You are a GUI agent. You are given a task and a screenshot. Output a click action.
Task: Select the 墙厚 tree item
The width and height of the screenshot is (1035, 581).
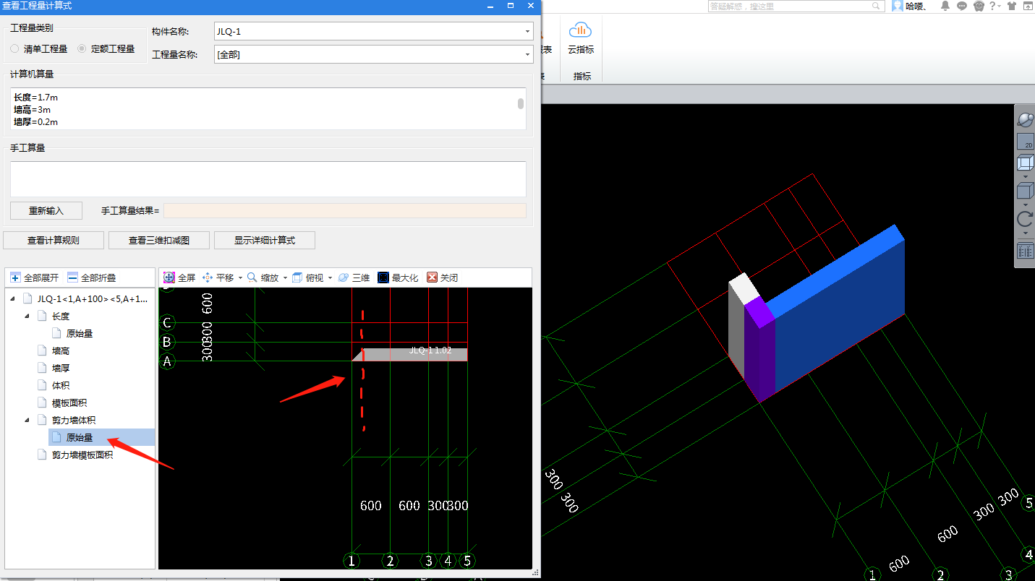[61, 368]
